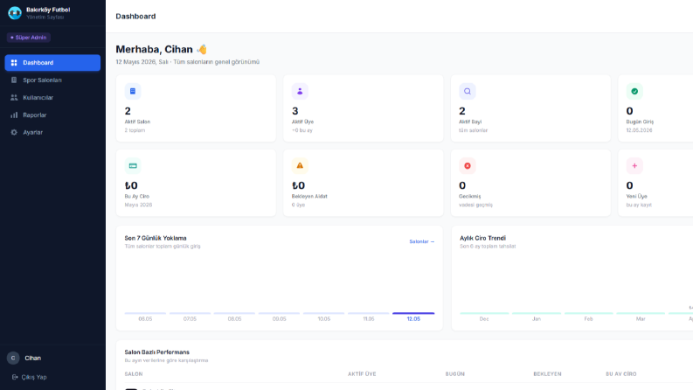Click the Son 7 Günlük Yoklama title
Screen dimensions: 693x390
[x=156, y=238]
